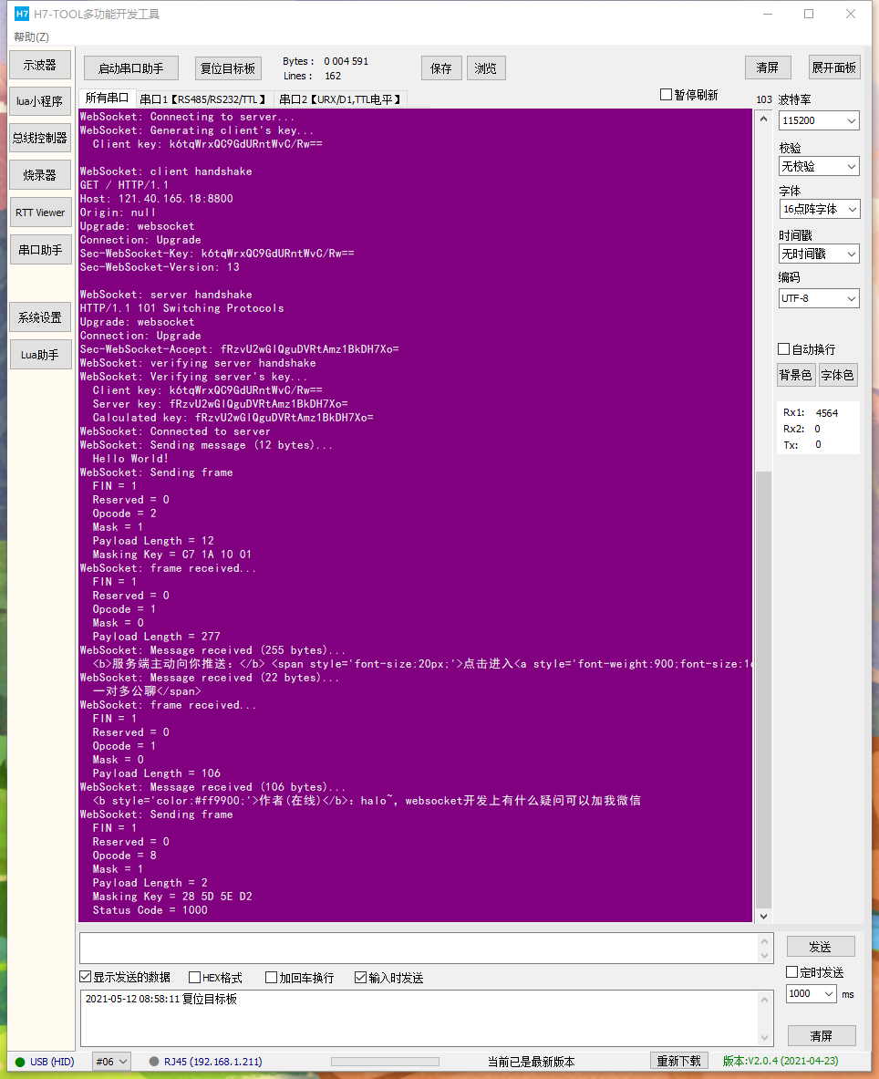Click the gray RJ45 status indicator

tap(154, 1062)
